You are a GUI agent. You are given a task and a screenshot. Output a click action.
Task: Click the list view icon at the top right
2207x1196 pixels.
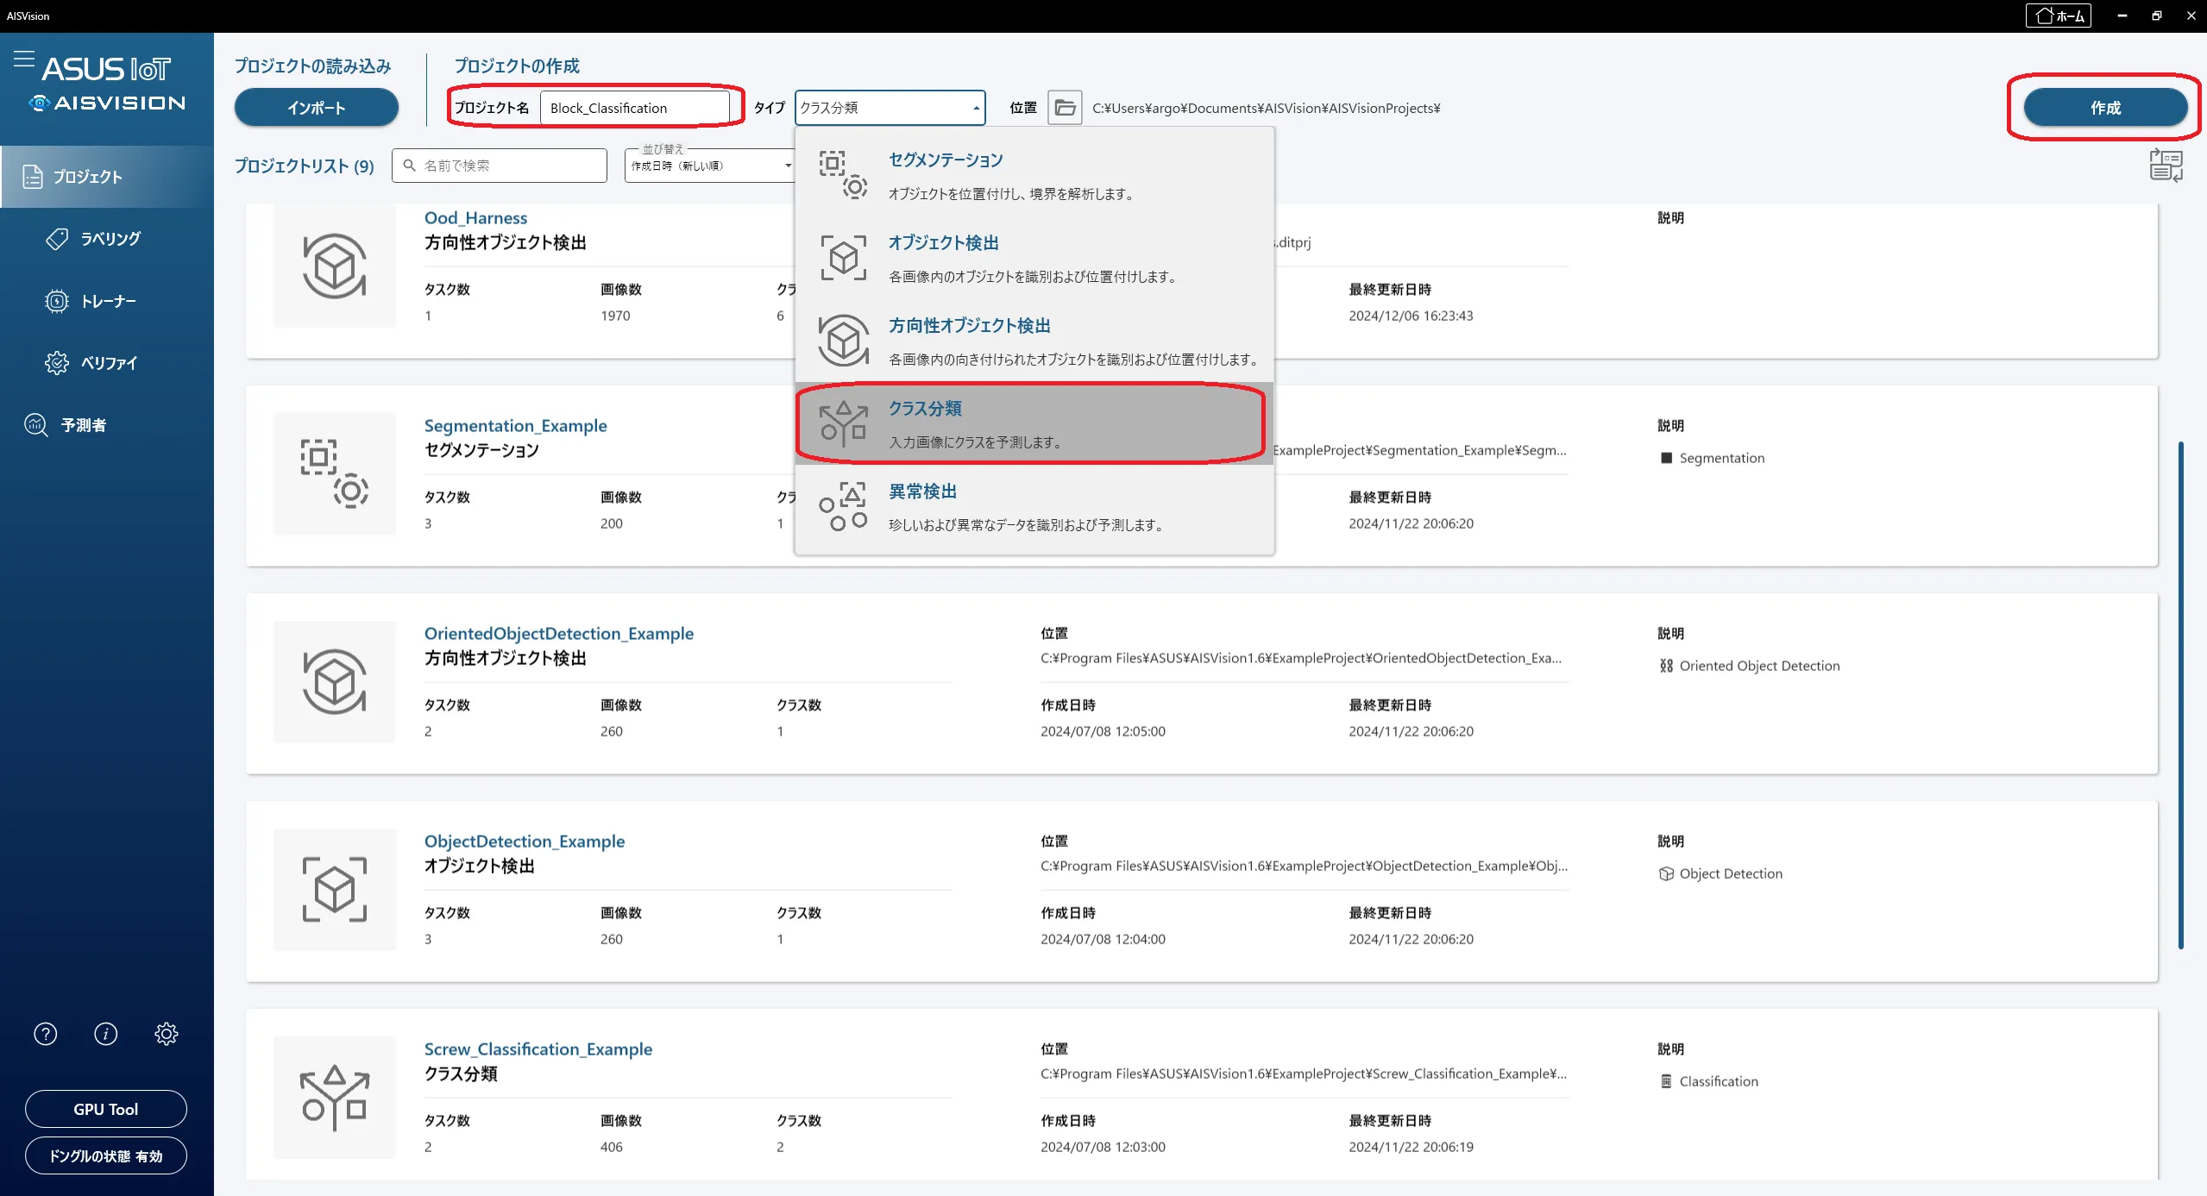[x=2166, y=165]
